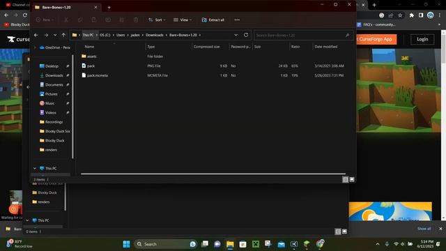Click the Downloads breadcrumb in address bar

point(155,35)
